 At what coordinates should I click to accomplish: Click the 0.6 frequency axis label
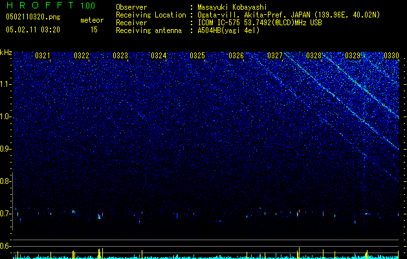(x=5, y=246)
